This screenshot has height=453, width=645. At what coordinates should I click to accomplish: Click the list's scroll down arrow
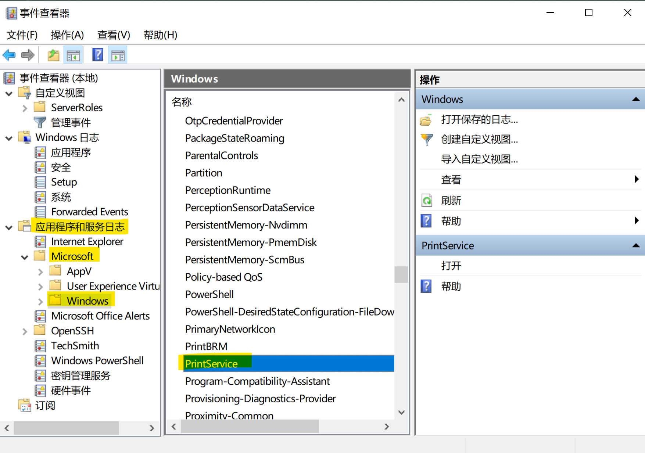(x=401, y=412)
